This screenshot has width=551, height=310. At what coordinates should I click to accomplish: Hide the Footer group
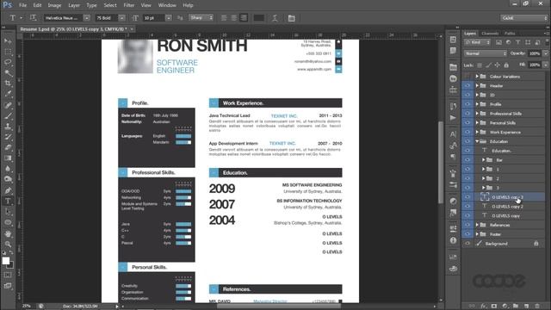coord(467,234)
